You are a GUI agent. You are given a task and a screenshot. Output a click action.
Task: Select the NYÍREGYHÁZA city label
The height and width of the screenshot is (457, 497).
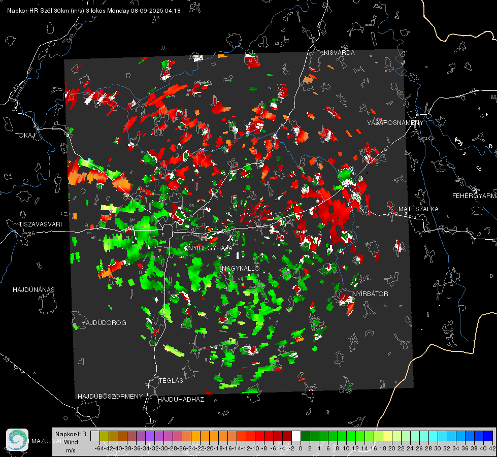click(211, 248)
